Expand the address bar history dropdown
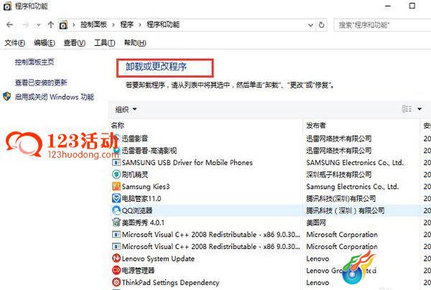431x290 pixels. point(310,25)
